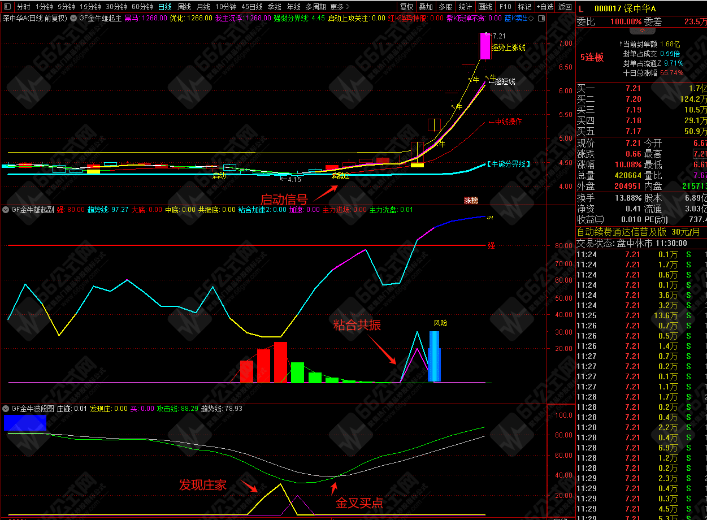Click the 总量 420664 value
Image resolution: width=707 pixels, height=520 pixels.
click(x=628, y=175)
